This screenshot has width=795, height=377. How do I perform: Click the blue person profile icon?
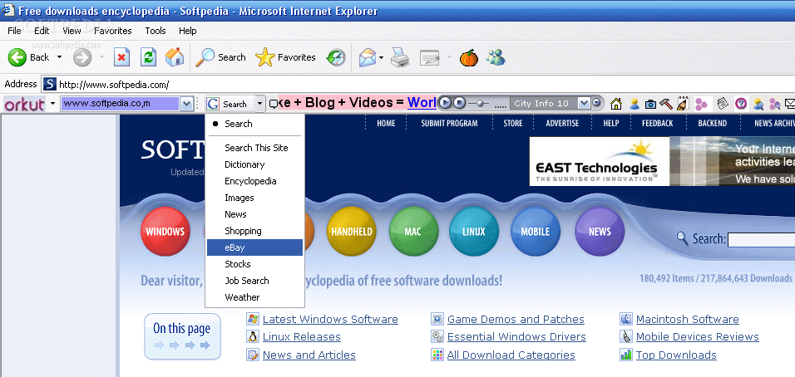(x=634, y=104)
